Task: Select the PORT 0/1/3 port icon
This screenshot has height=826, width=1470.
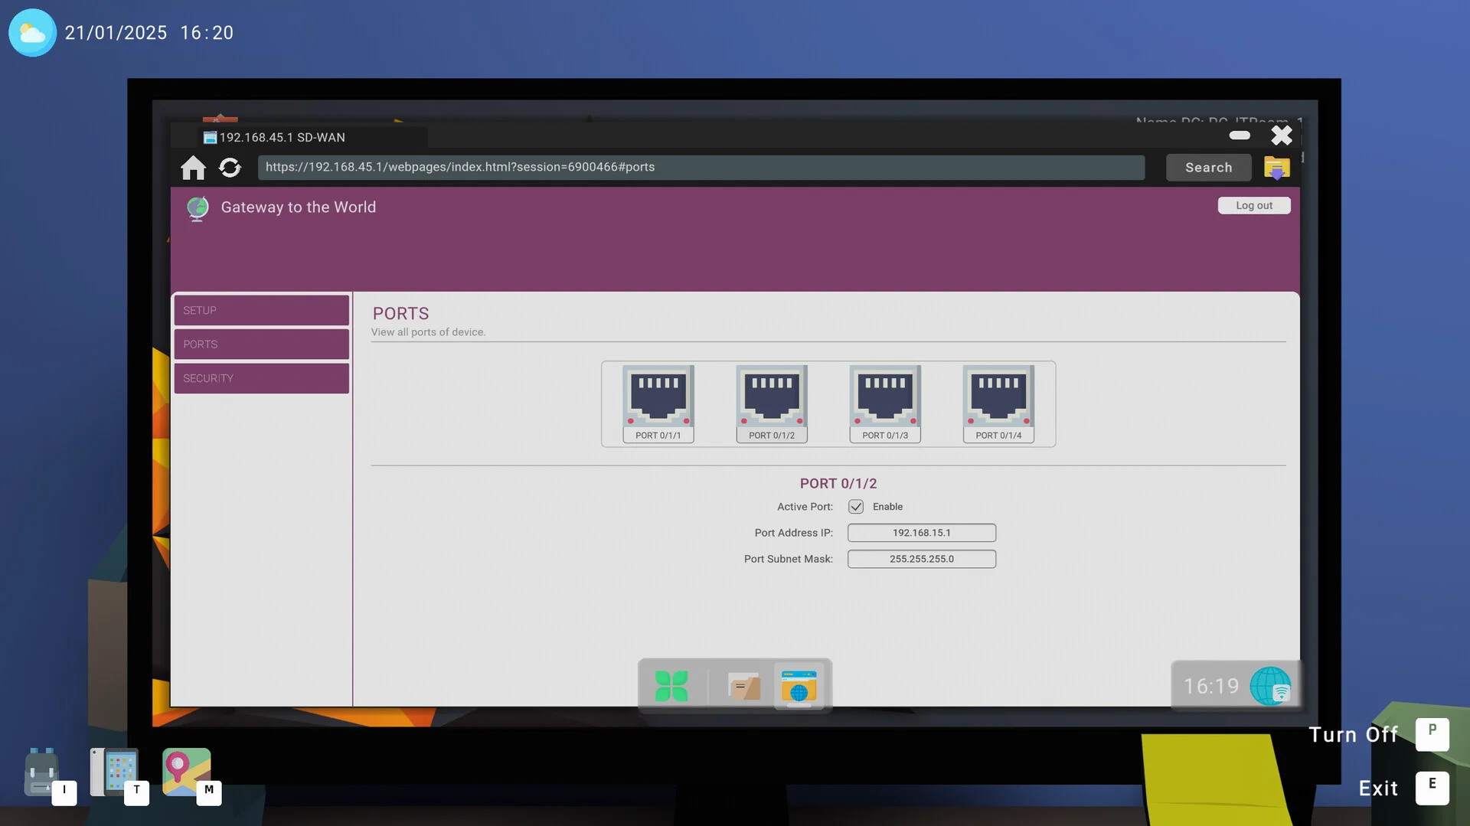Action: coord(884,398)
